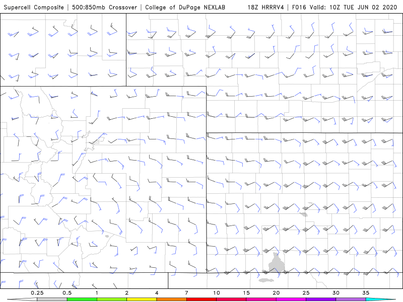This screenshot has width=403, height=302.
Task: Click the lavender legend swatch between 30 and 35
Action: pyautogui.click(x=351, y=299)
